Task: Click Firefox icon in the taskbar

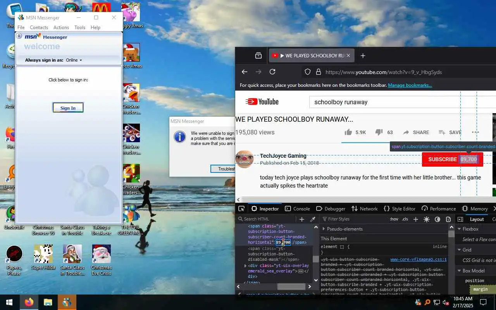Action: tap(29, 302)
